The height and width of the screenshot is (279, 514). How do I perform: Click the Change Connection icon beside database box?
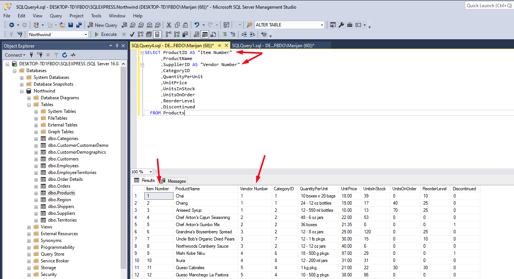point(20,34)
